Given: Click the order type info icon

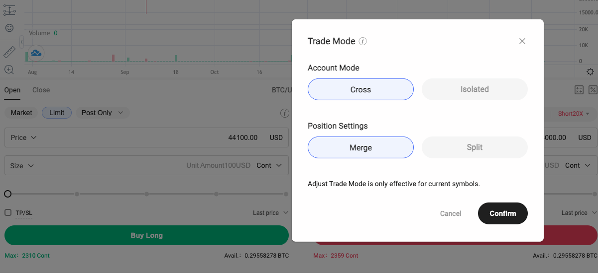Looking at the screenshot, I should (284, 113).
